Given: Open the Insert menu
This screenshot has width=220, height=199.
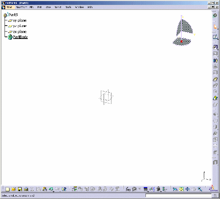Looking at the screenshot, I should point(58,7).
